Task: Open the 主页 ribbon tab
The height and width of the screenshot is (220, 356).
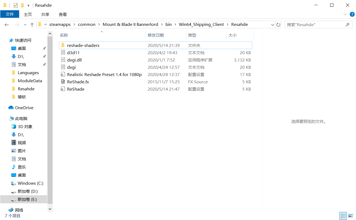Action: point(28,14)
